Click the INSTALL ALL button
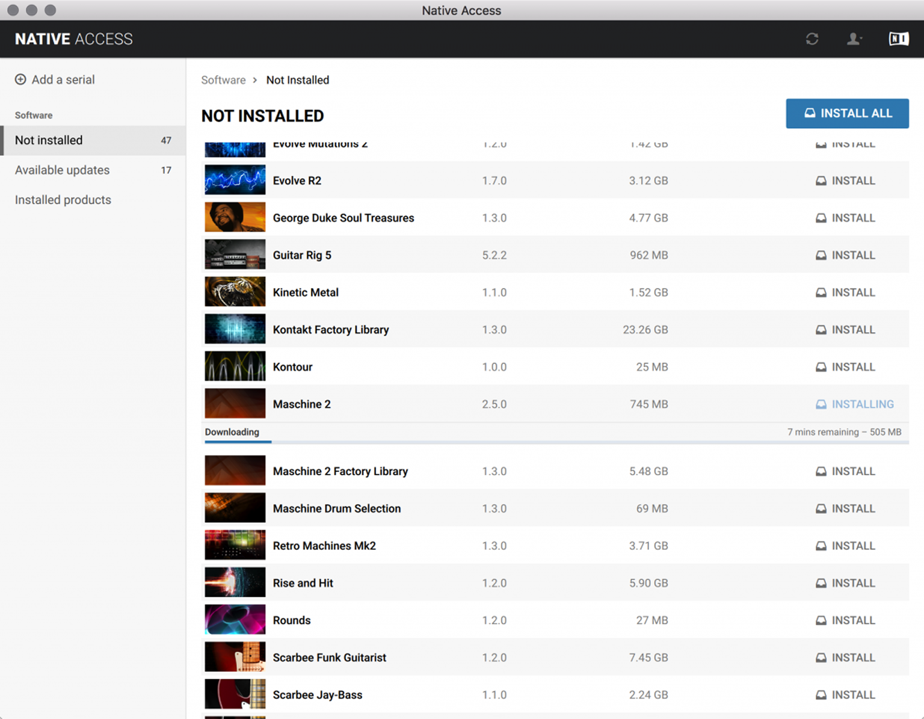The image size is (924, 719). [x=847, y=113]
